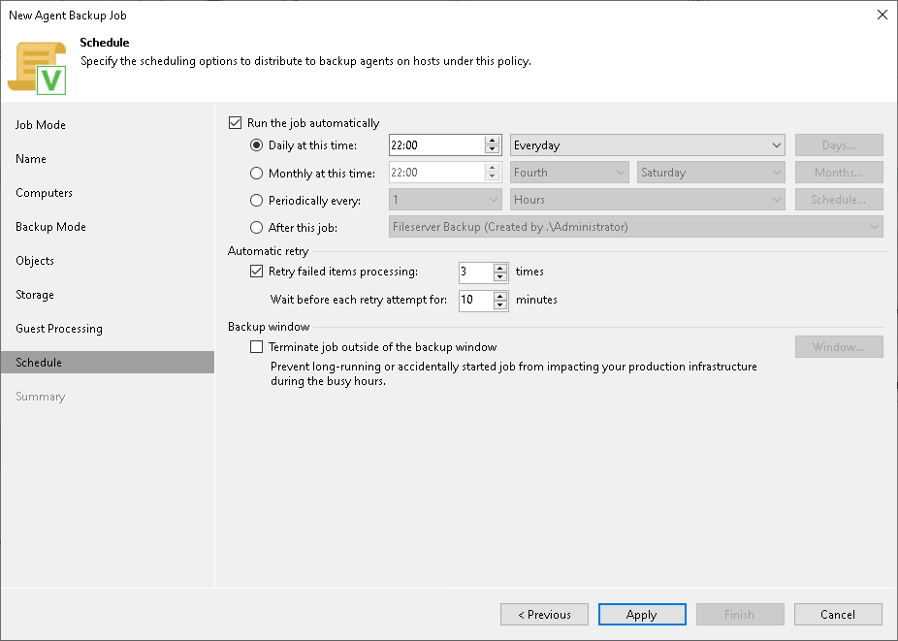Screen dimensions: 898x641
Task: Apply the backup job settings
Action: [642, 614]
